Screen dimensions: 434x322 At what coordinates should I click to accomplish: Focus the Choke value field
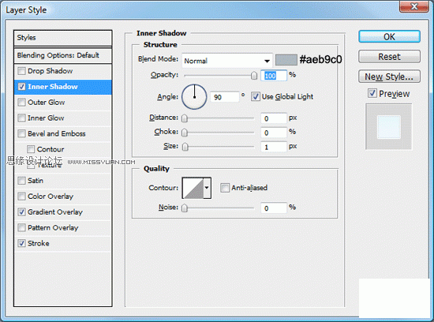click(274, 133)
